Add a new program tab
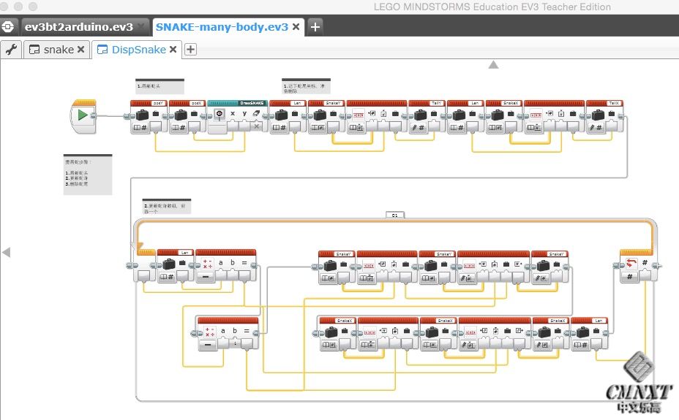Screen dimensions: 679x420 (x=190, y=50)
